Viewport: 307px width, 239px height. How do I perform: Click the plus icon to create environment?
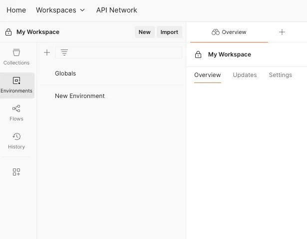click(47, 52)
